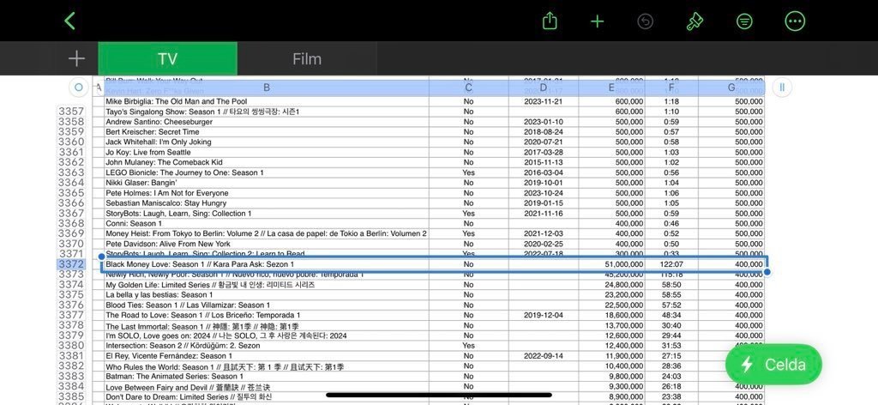This screenshot has width=878, height=405.
Task: Open the More options ellipsis menu
Action: click(x=795, y=21)
